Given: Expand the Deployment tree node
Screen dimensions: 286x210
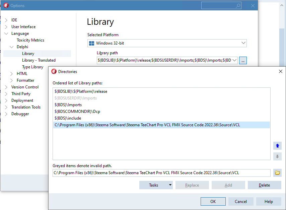Looking at the screenshot, I should click(6, 100).
